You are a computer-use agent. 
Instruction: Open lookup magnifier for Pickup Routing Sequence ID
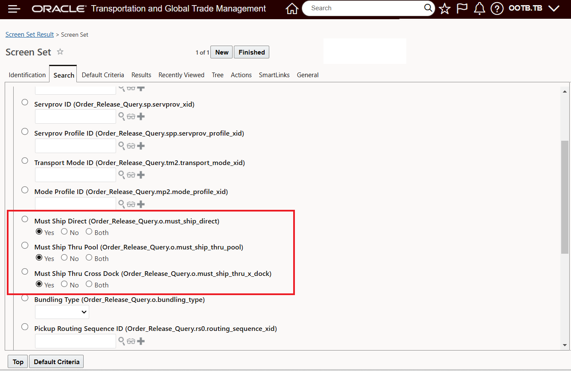tap(122, 341)
